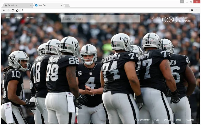Minimize the browser window
The height and width of the screenshot is (125, 201).
point(187,2)
